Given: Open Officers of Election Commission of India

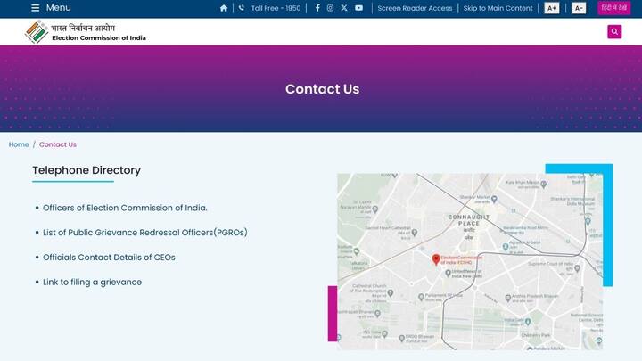Looking at the screenshot, I should click(125, 208).
